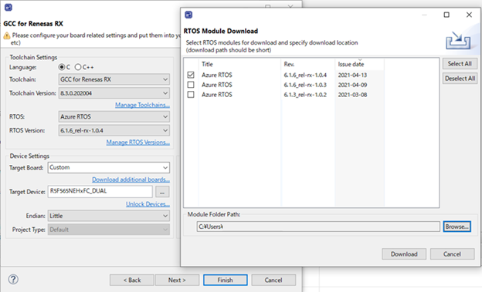
Task: Click the Unlock Devices link
Action: [x=148, y=204]
